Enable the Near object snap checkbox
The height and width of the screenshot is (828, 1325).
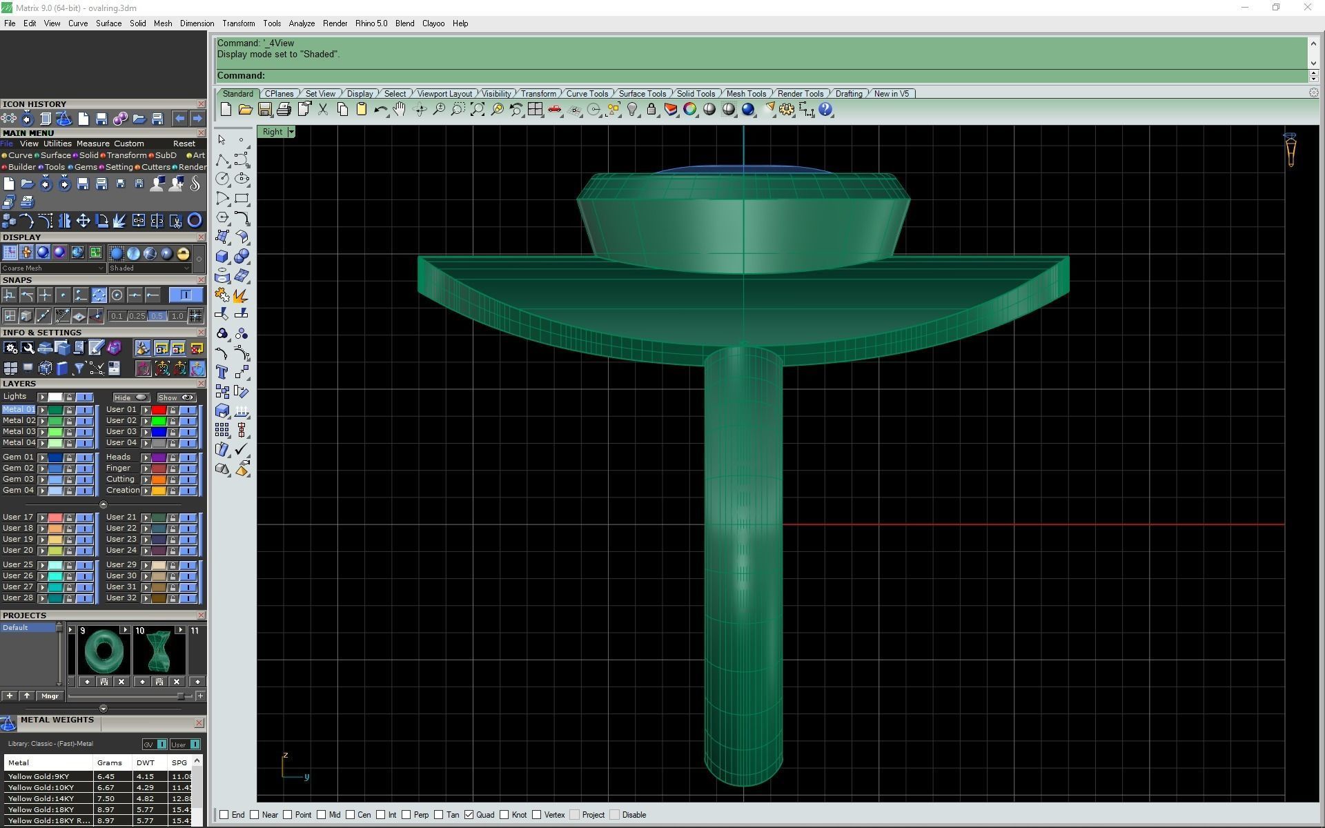point(254,815)
